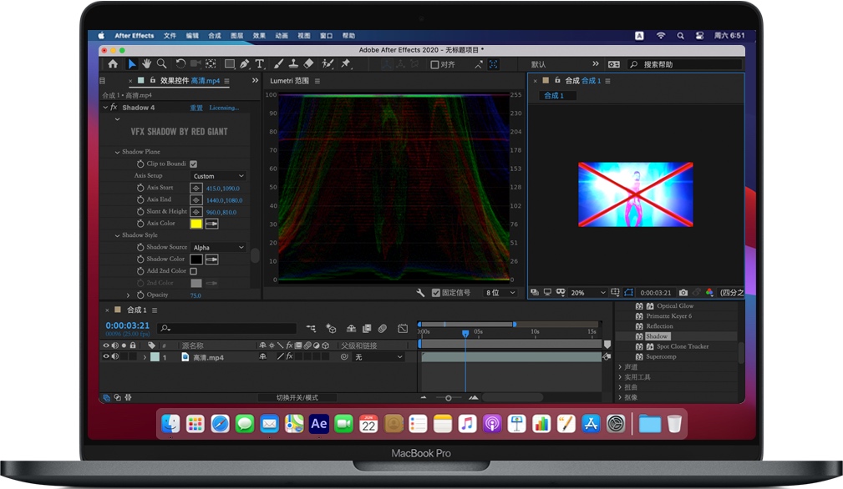Select the Pen tool
843x489 pixels.
click(x=244, y=64)
